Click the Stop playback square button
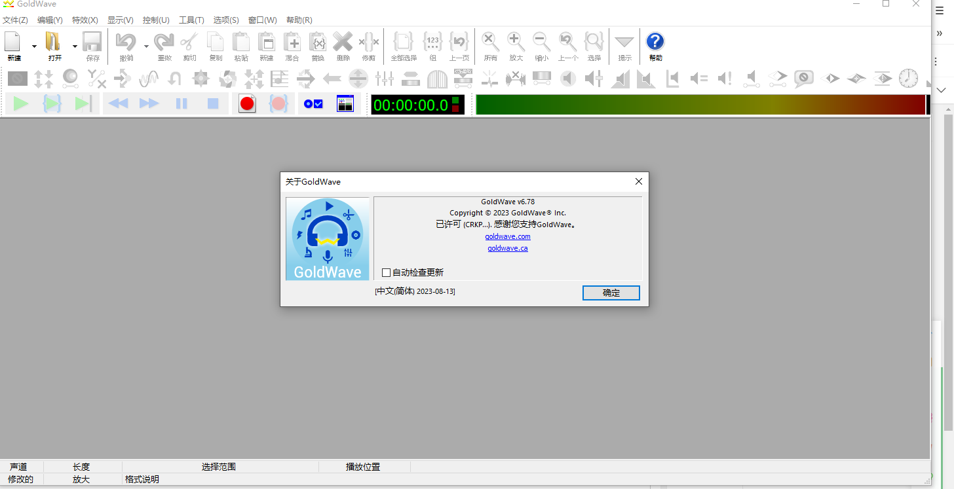 tap(213, 103)
